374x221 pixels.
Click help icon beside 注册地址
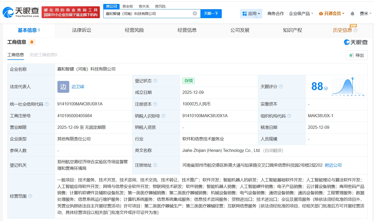tap(155, 165)
